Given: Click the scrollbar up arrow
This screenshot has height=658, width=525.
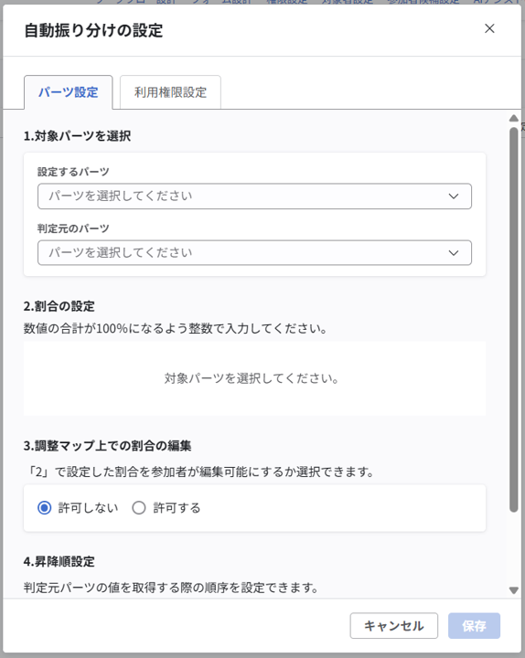Looking at the screenshot, I should pos(514,118).
